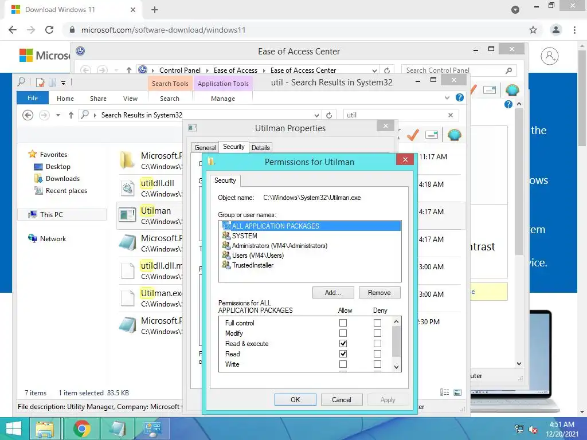The height and width of the screenshot is (440, 587).
Task: Open General tab in Utilman Properties
Action: pos(205,148)
